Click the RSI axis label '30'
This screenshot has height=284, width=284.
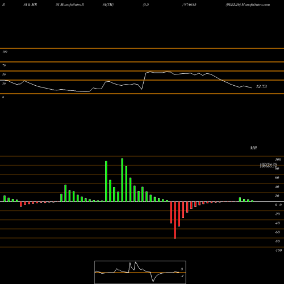click(x=4, y=83)
